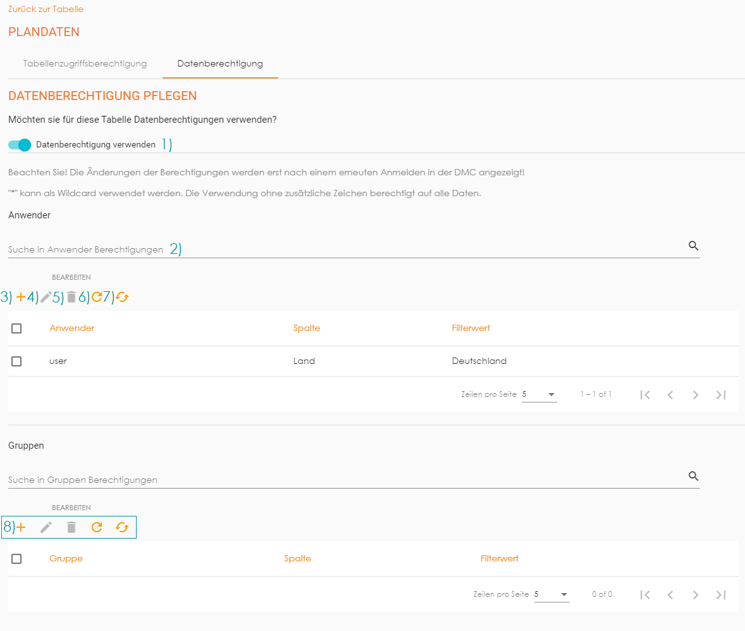
Task: Click the add icon in Anwender toolbar
Action: pos(21,297)
